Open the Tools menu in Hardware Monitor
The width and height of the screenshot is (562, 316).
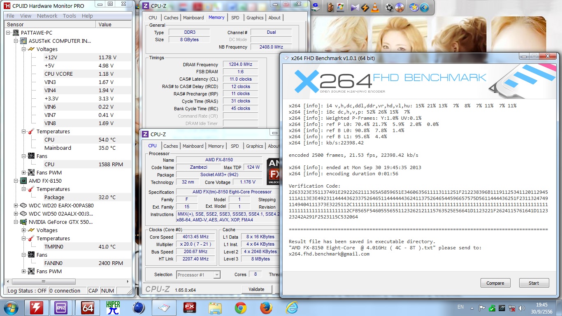coord(70,16)
